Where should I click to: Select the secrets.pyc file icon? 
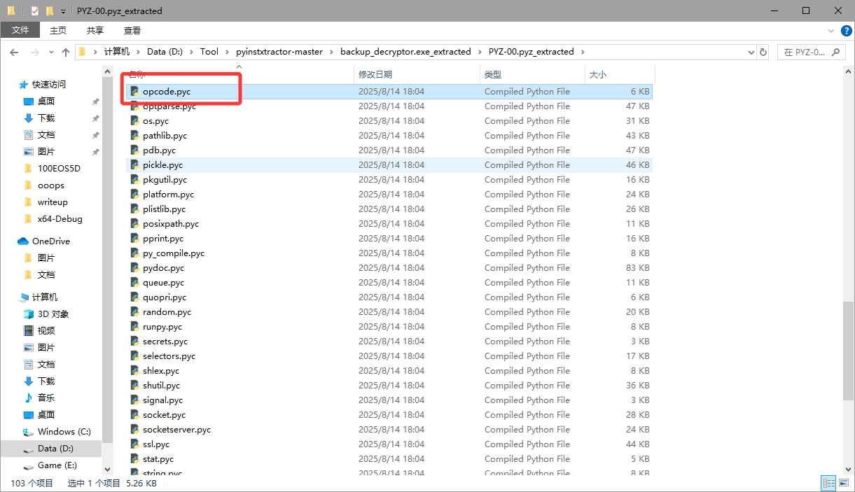(x=135, y=342)
